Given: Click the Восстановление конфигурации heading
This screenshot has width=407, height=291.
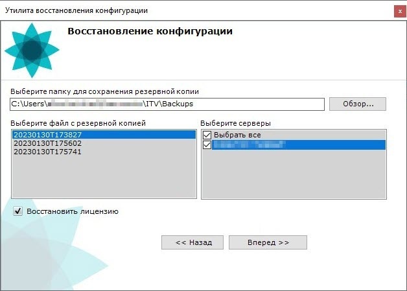Looking at the screenshot, I should tap(150, 31).
